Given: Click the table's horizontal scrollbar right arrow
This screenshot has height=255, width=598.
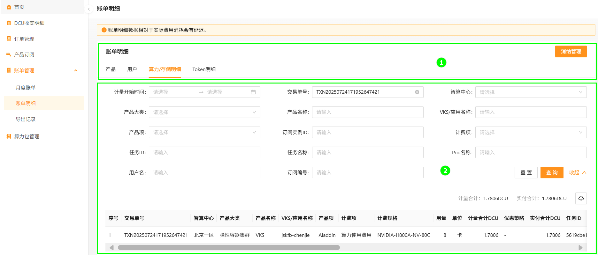Looking at the screenshot, I should tap(580, 248).
